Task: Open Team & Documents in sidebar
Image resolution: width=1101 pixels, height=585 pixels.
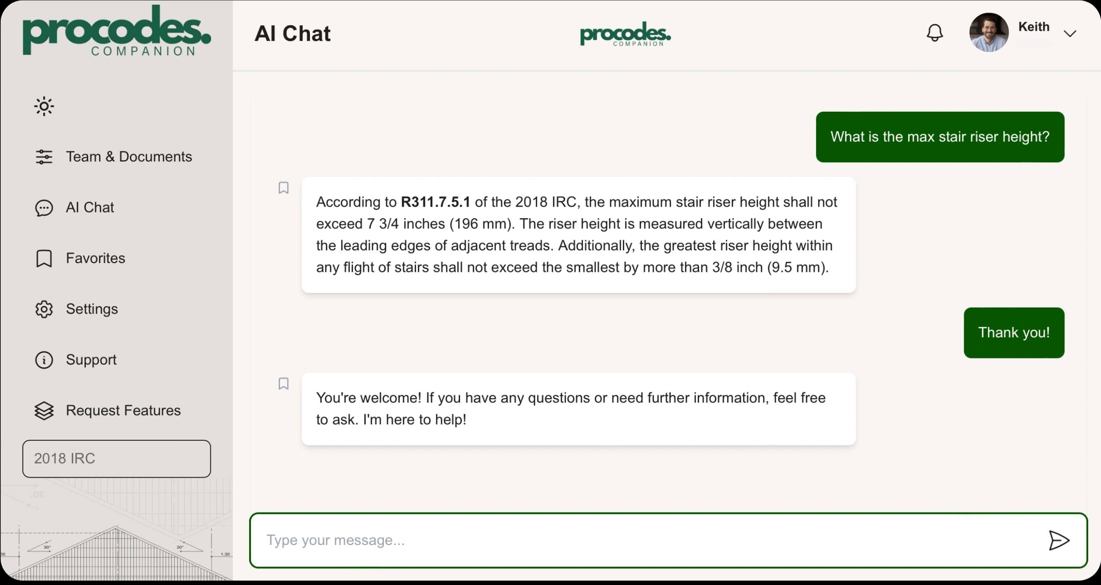Action: pos(114,157)
